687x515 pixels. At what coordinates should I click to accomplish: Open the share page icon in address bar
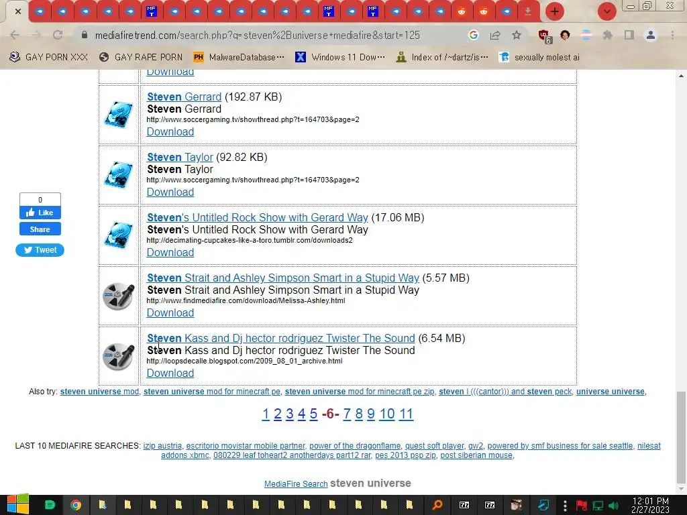tap(495, 35)
